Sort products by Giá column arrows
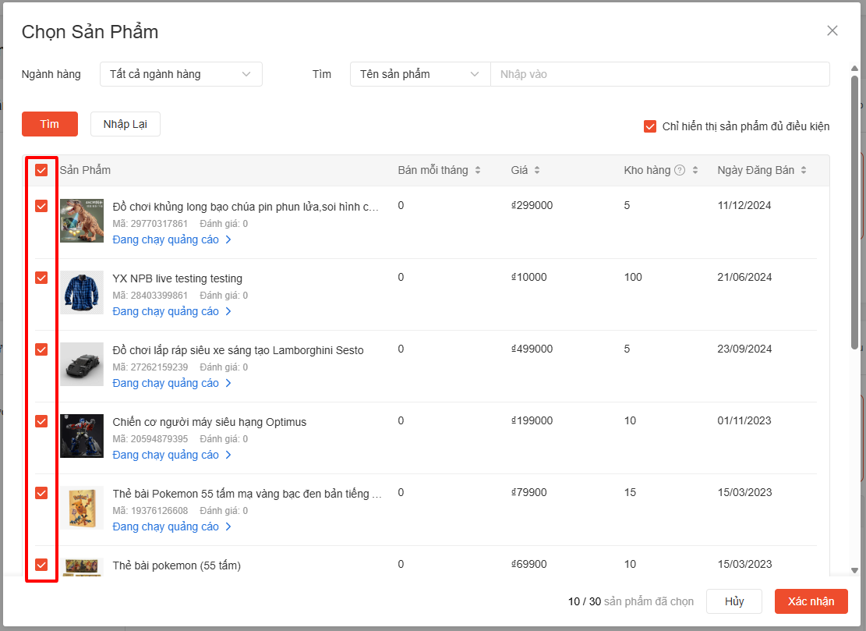This screenshot has width=866, height=631. (x=537, y=171)
